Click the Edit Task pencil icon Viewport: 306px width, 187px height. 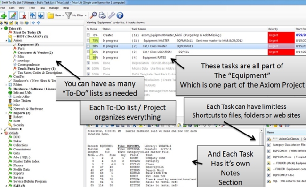13,15
